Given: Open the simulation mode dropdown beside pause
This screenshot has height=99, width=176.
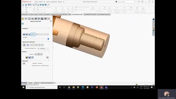Looking at the screenshot, I should tap(42, 34).
